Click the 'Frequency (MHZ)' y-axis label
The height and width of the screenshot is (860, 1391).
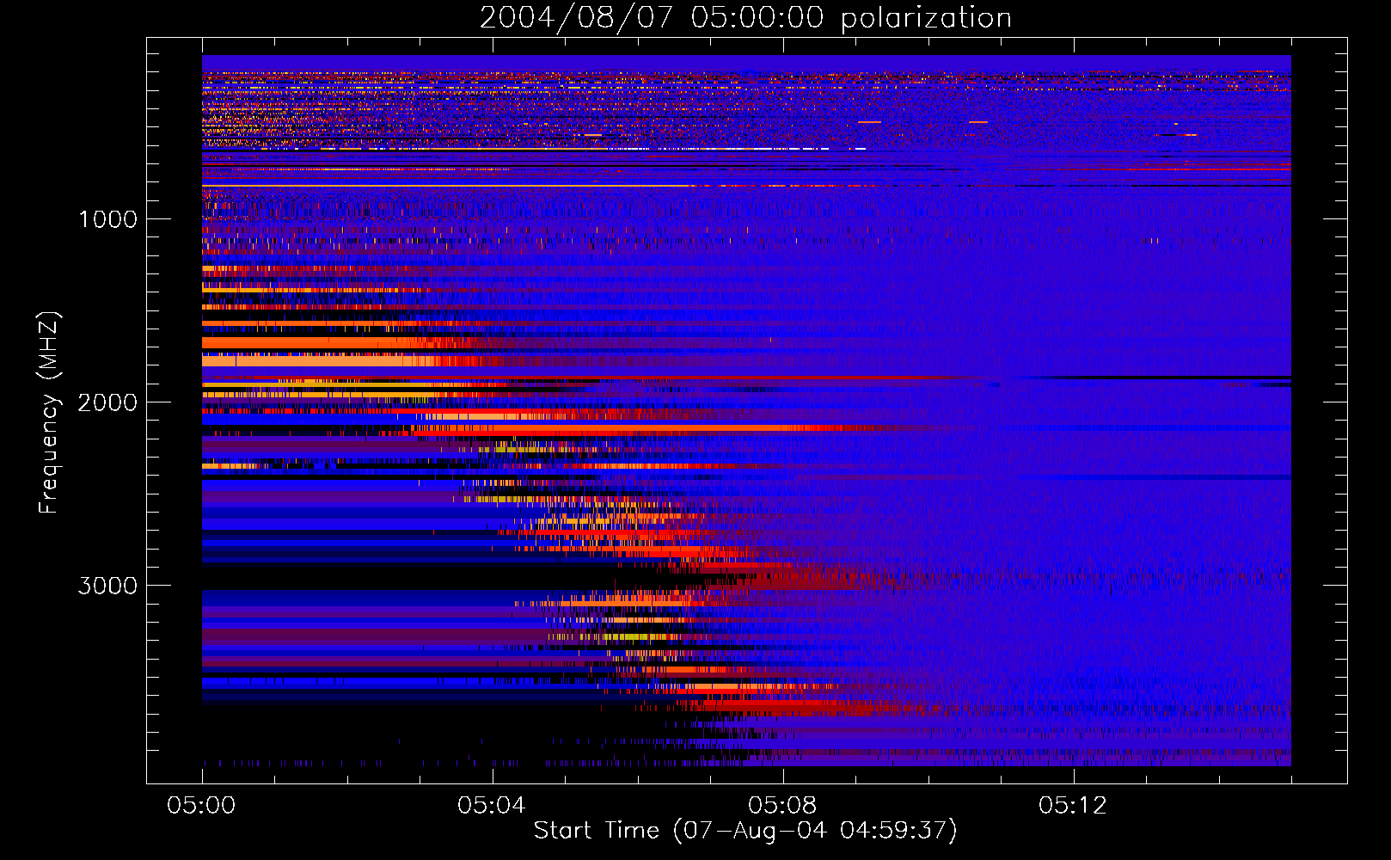click(x=49, y=413)
